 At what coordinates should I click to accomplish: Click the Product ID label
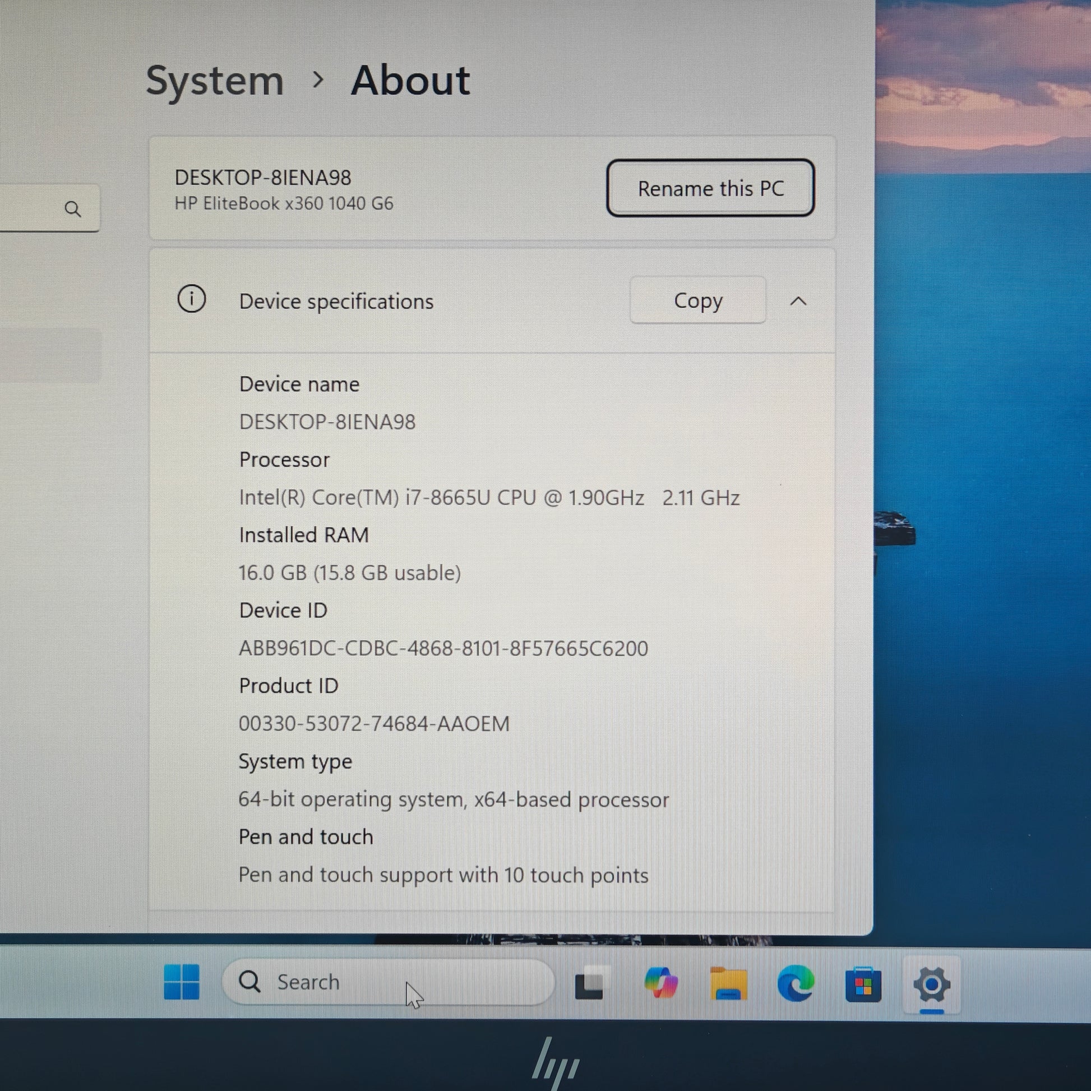(x=289, y=686)
